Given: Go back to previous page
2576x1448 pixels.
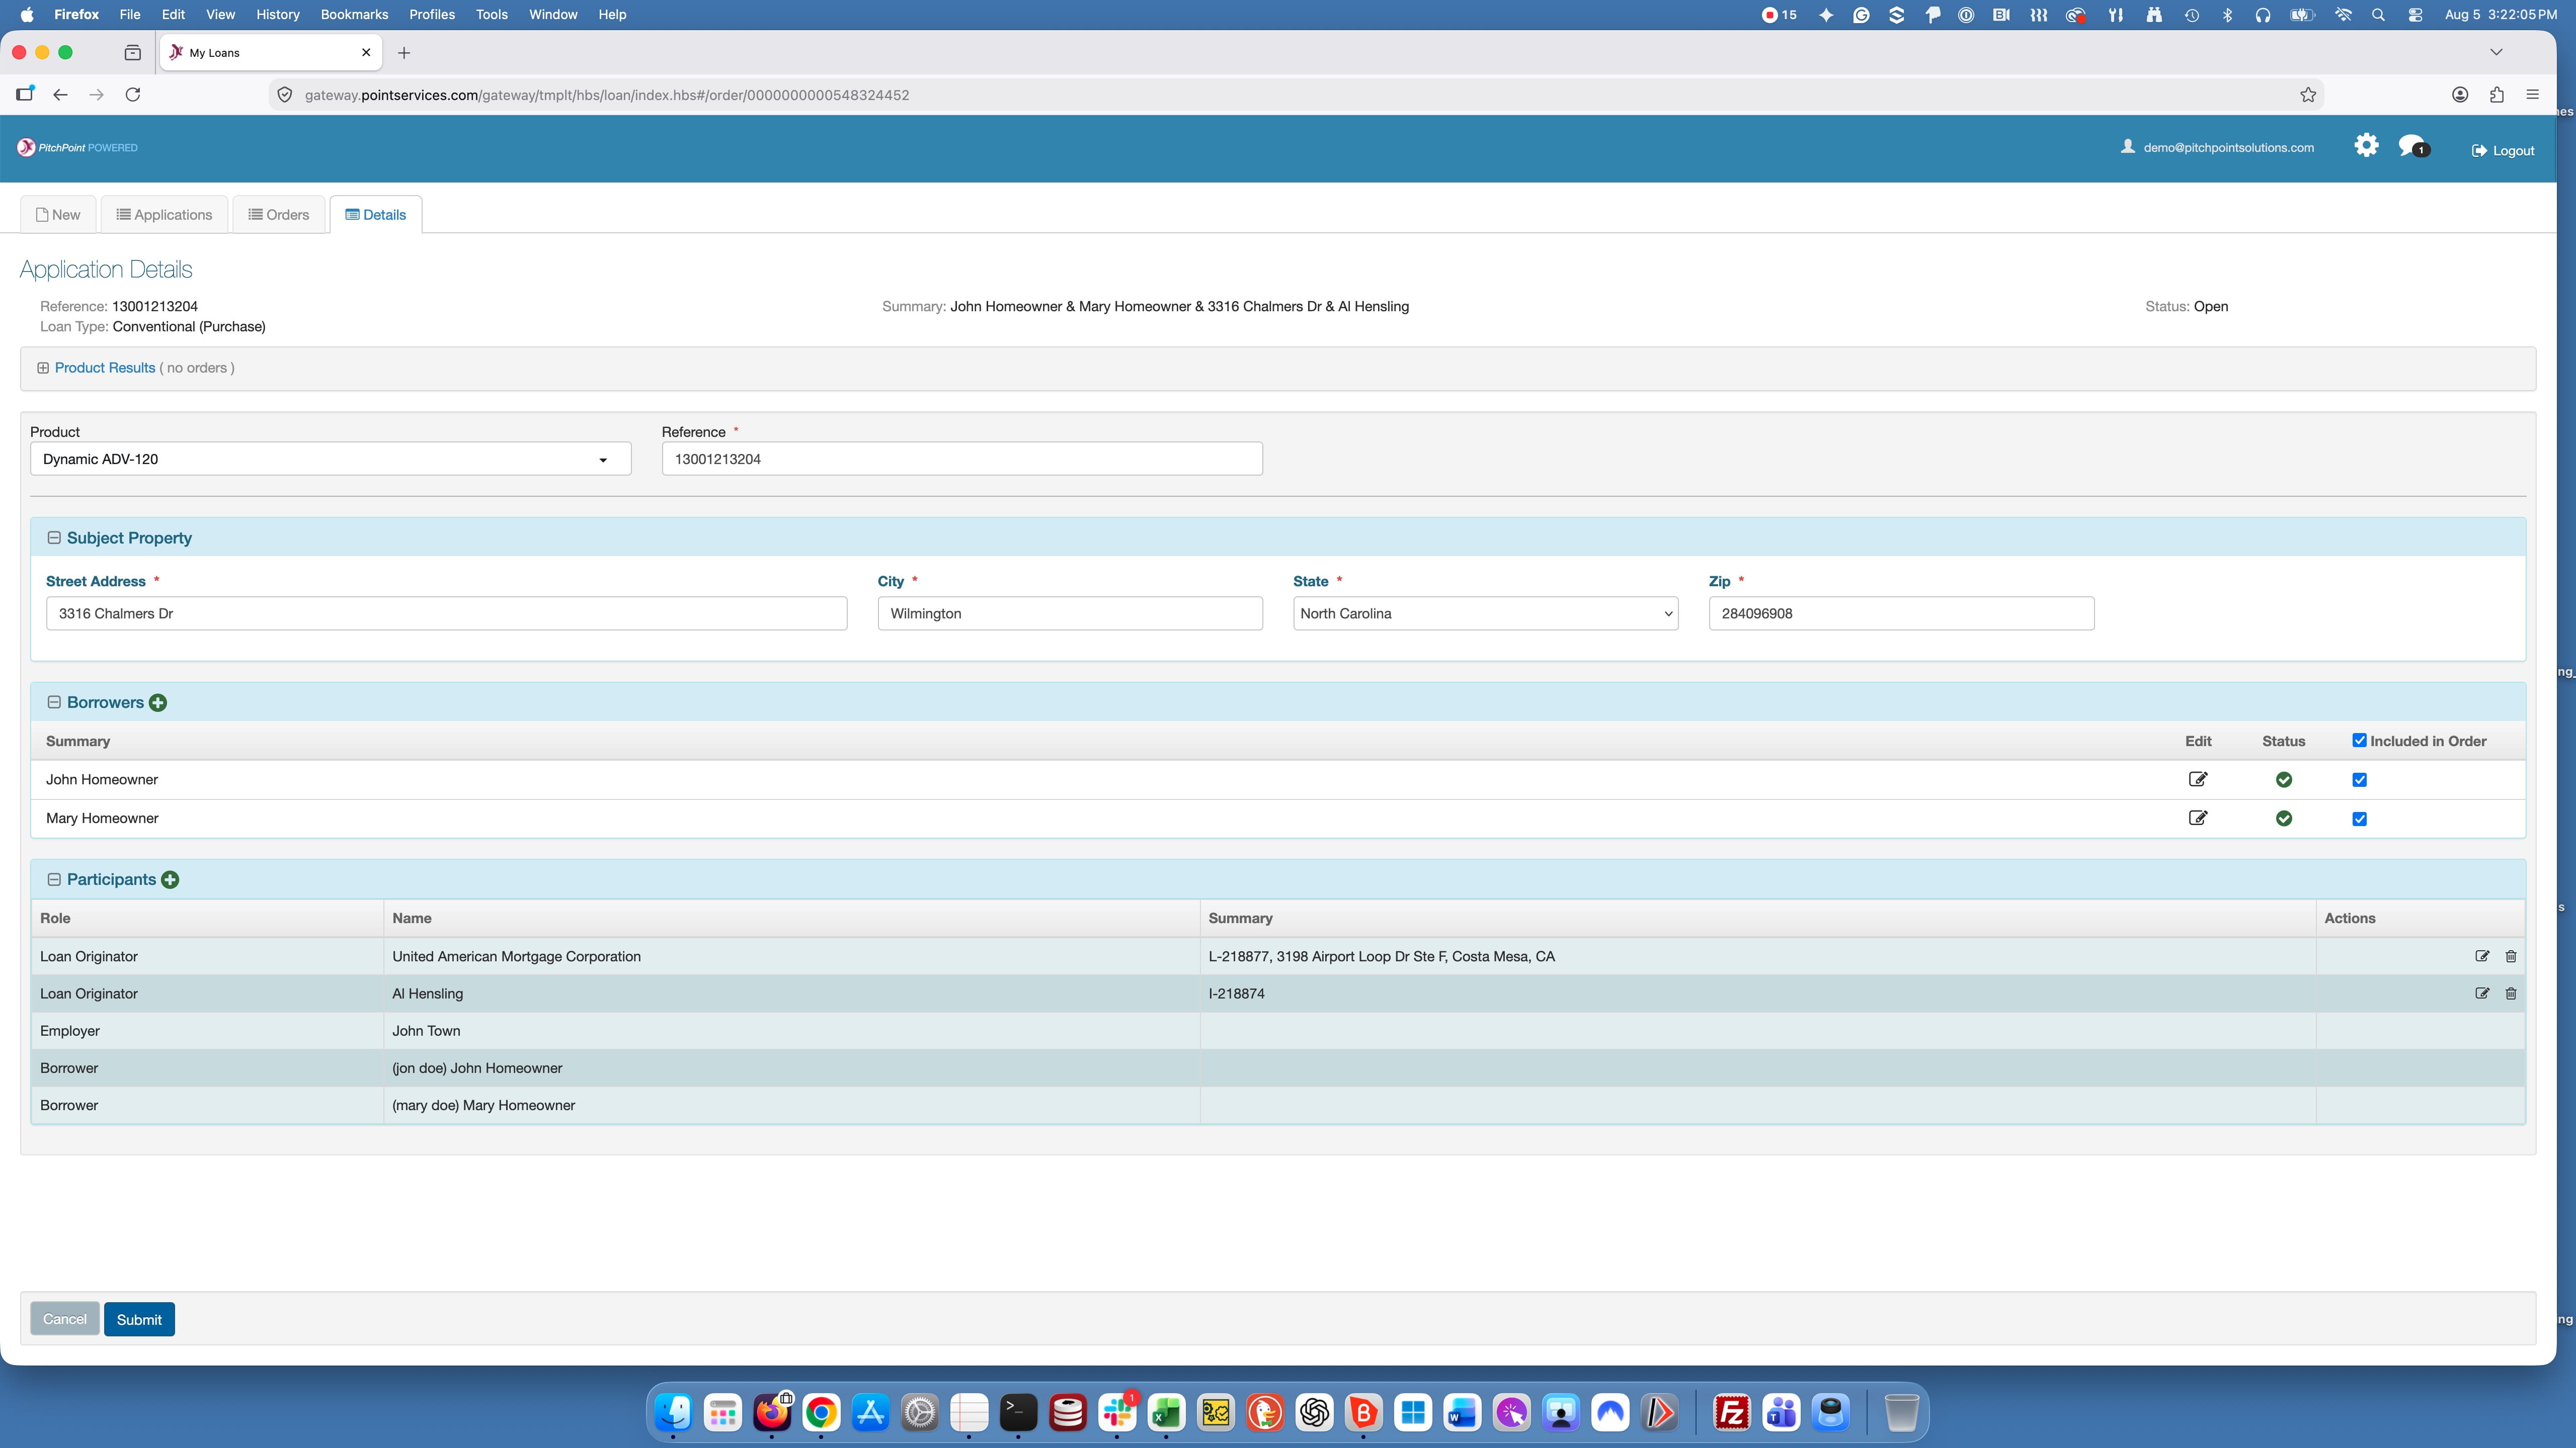Looking at the screenshot, I should pyautogui.click(x=60, y=95).
